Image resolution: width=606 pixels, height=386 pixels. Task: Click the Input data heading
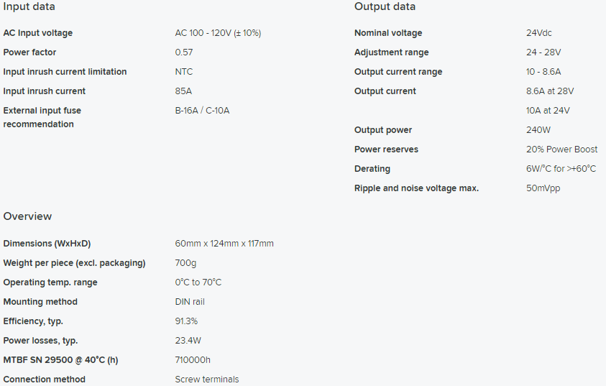click(29, 6)
